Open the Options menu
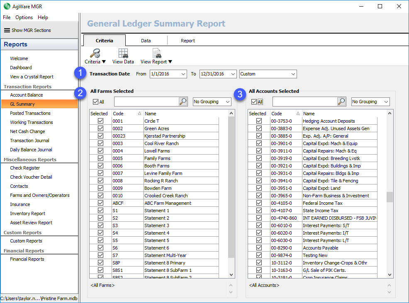 coord(24,17)
